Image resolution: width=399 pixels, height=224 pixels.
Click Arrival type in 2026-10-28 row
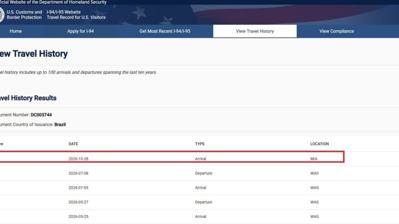[x=200, y=159]
